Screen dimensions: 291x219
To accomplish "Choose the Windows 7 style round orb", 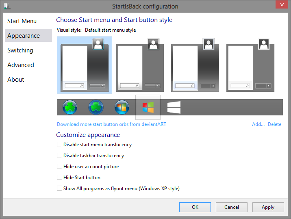I will (122, 107).
